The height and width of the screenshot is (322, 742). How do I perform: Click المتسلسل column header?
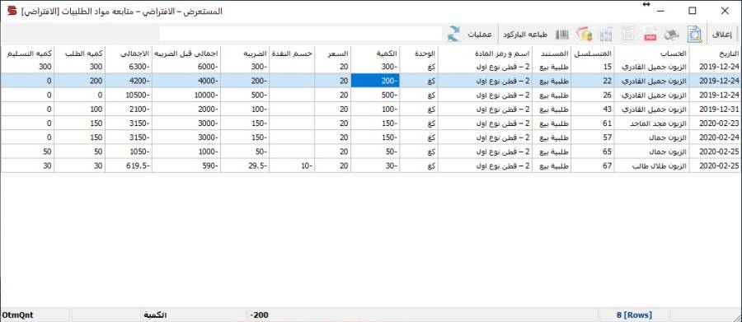click(x=593, y=54)
